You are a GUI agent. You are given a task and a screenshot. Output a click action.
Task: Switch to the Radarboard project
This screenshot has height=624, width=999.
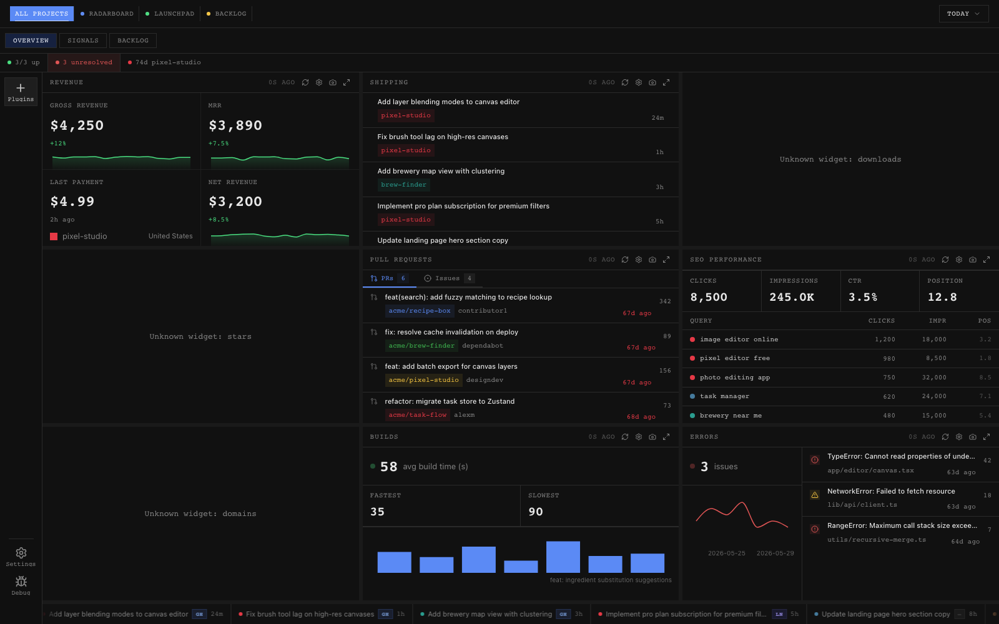tap(107, 14)
